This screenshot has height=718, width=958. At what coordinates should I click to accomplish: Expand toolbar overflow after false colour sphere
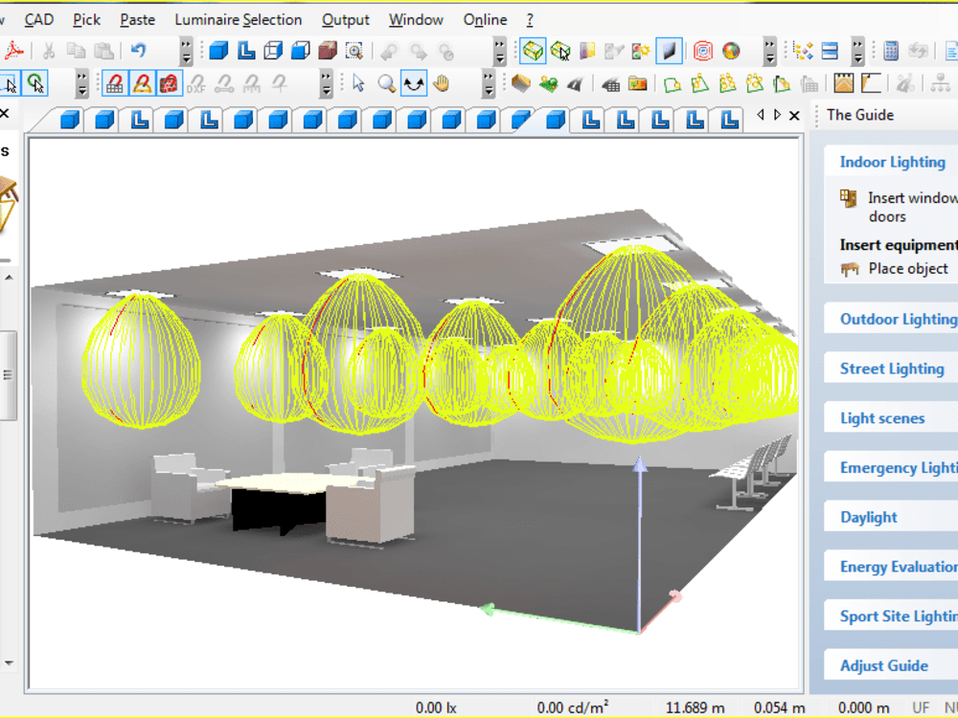(770, 52)
